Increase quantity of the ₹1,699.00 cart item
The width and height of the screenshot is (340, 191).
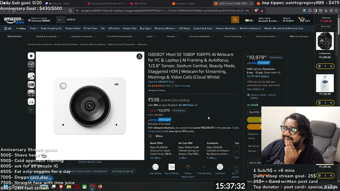[331, 66]
